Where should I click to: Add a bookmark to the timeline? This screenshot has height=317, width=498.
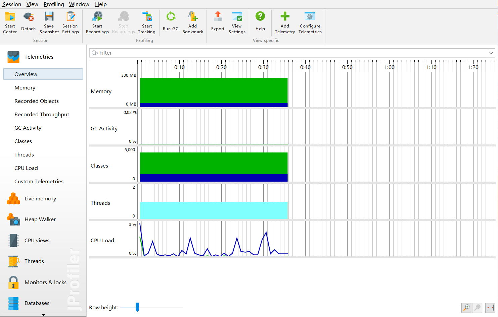pyautogui.click(x=193, y=22)
